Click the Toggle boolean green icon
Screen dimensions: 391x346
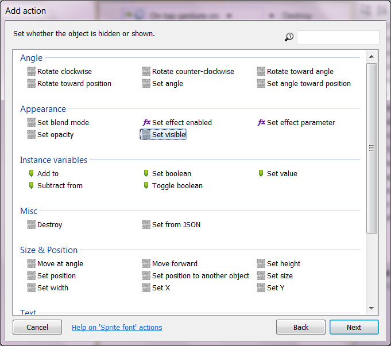[146, 185]
